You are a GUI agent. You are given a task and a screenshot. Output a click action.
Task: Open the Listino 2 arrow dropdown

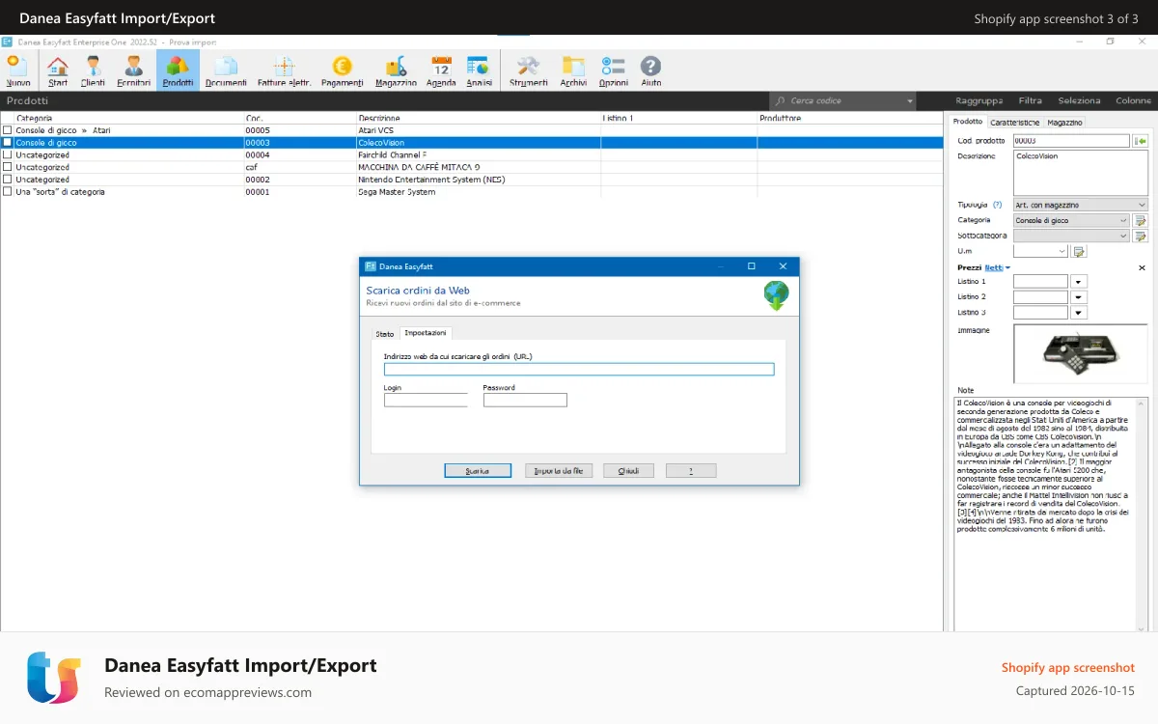coord(1079,297)
